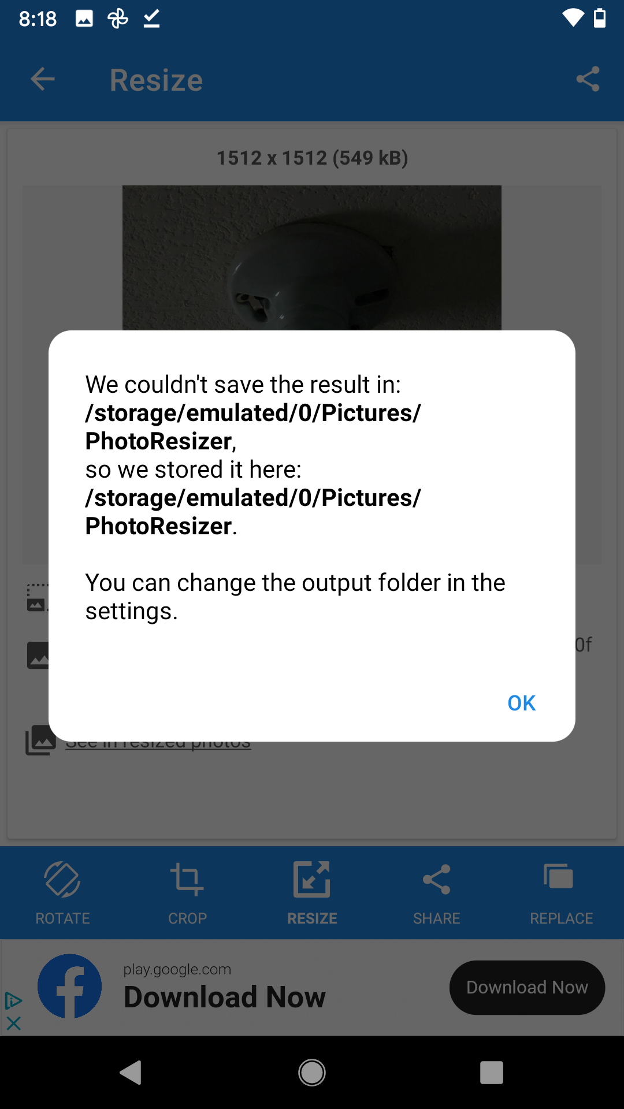Tap the Android home navigation button
624x1109 pixels.
tap(312, 1073)
